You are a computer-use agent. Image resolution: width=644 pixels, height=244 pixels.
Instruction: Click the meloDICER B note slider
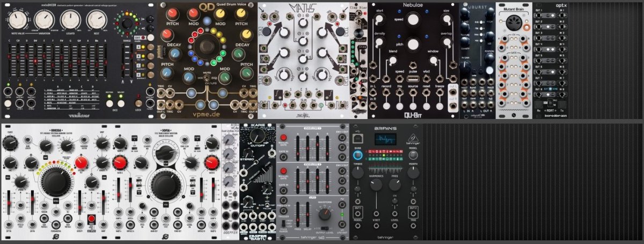tap(105, 62)
